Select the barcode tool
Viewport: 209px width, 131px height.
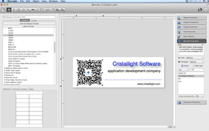tap(33, 10)
